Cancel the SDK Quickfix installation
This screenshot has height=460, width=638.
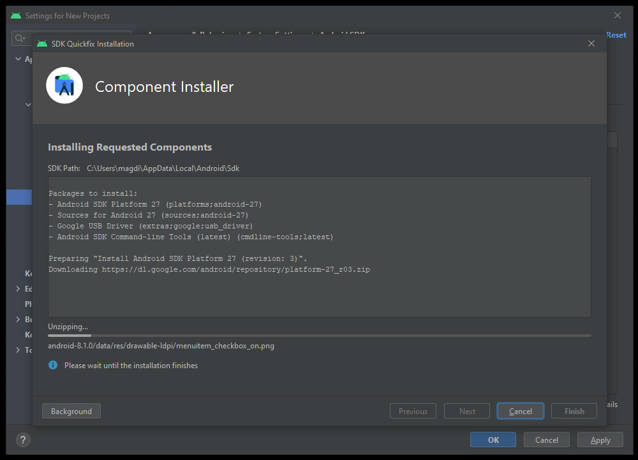tap(521, 412)
